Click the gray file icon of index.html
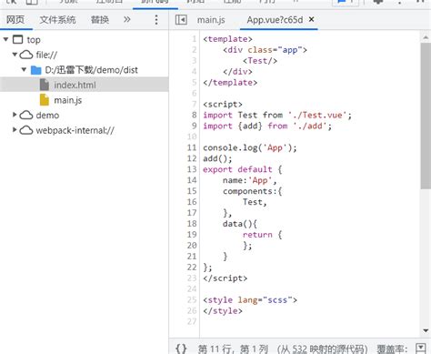This screenshot has width=431, height=354. point(45,85)
